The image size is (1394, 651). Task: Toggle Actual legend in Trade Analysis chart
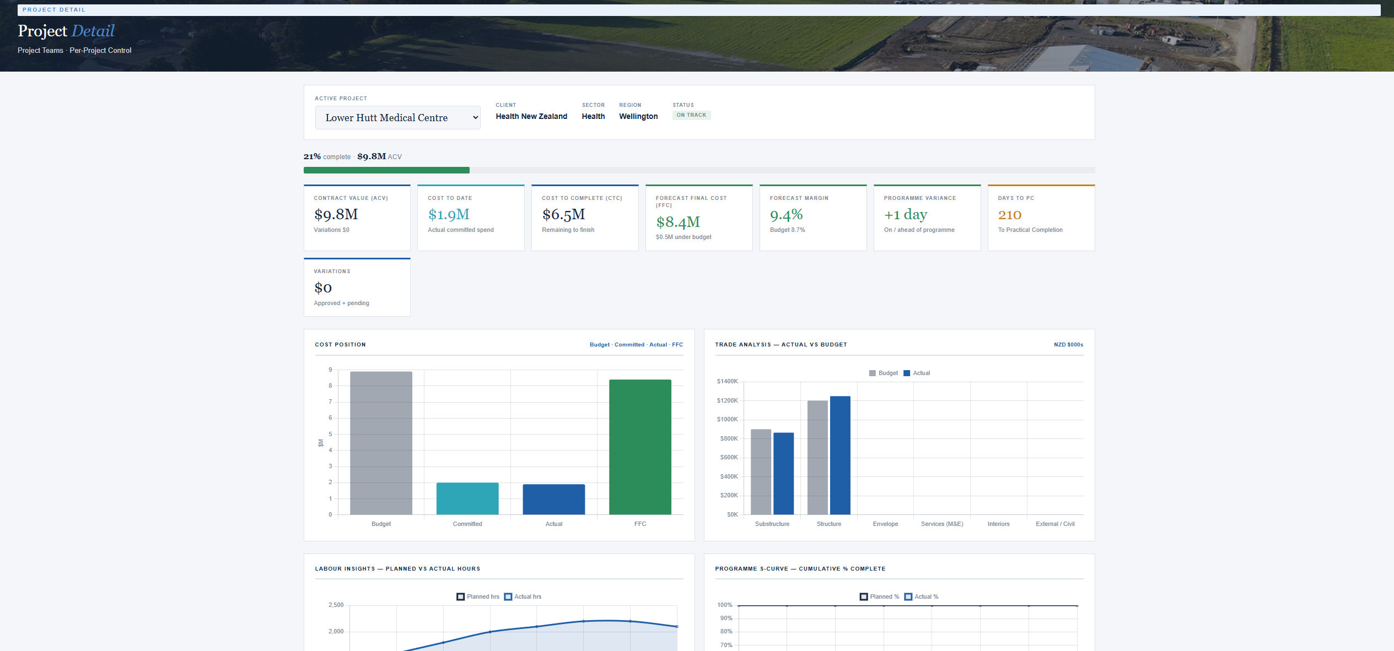click(917, 373)
